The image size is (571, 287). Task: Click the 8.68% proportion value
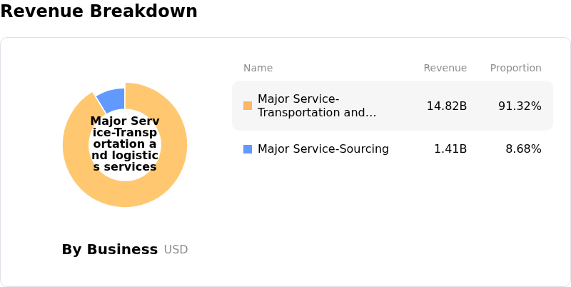coord(523,149)
